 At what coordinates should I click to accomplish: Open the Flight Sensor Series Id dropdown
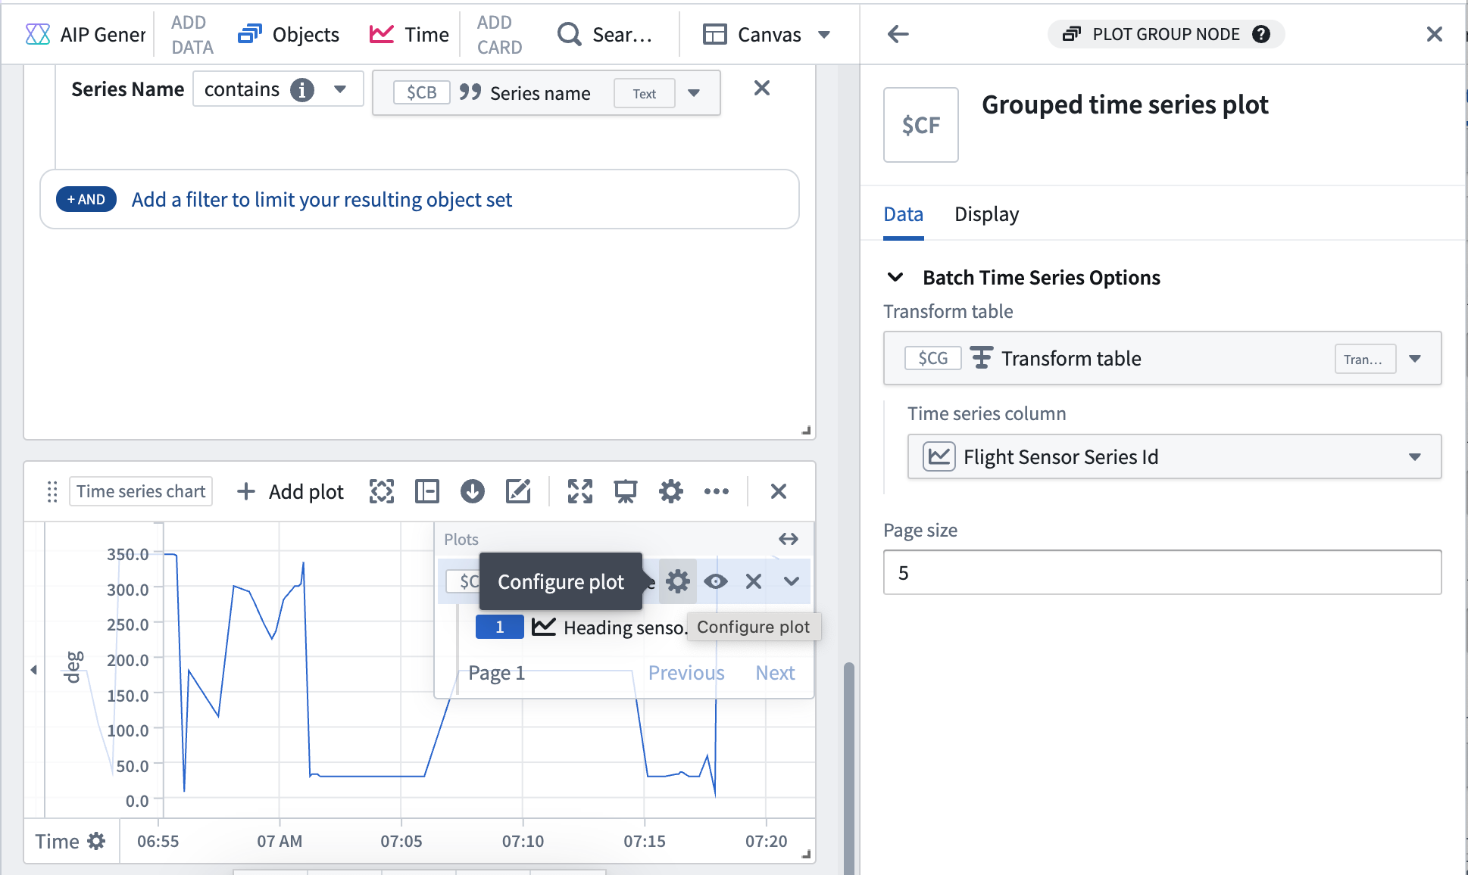(1416, 456)
